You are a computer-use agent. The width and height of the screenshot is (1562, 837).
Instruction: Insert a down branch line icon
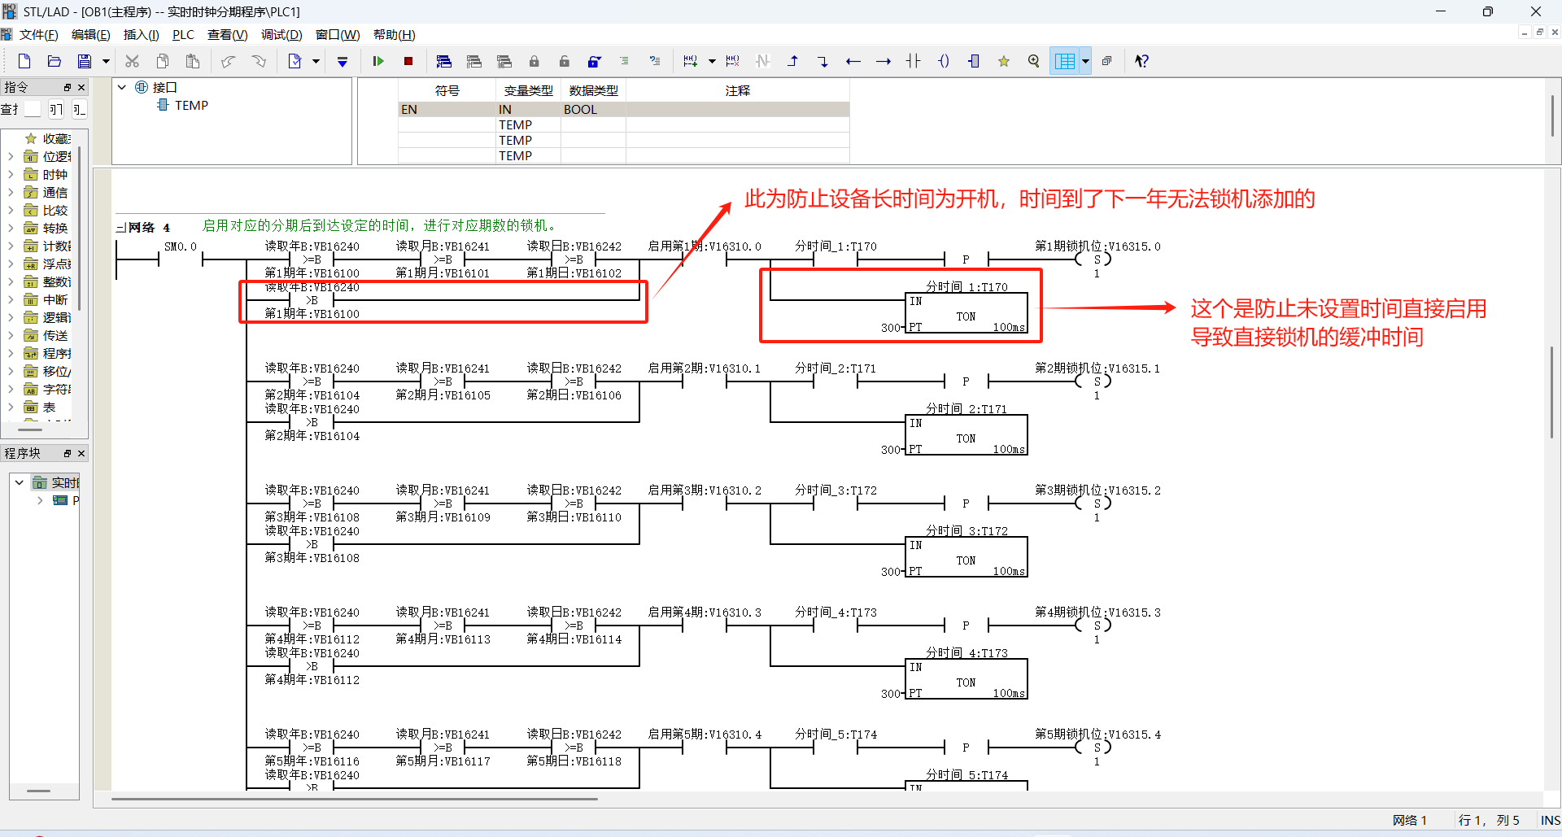pyautogui.click(x=823, y=61)
